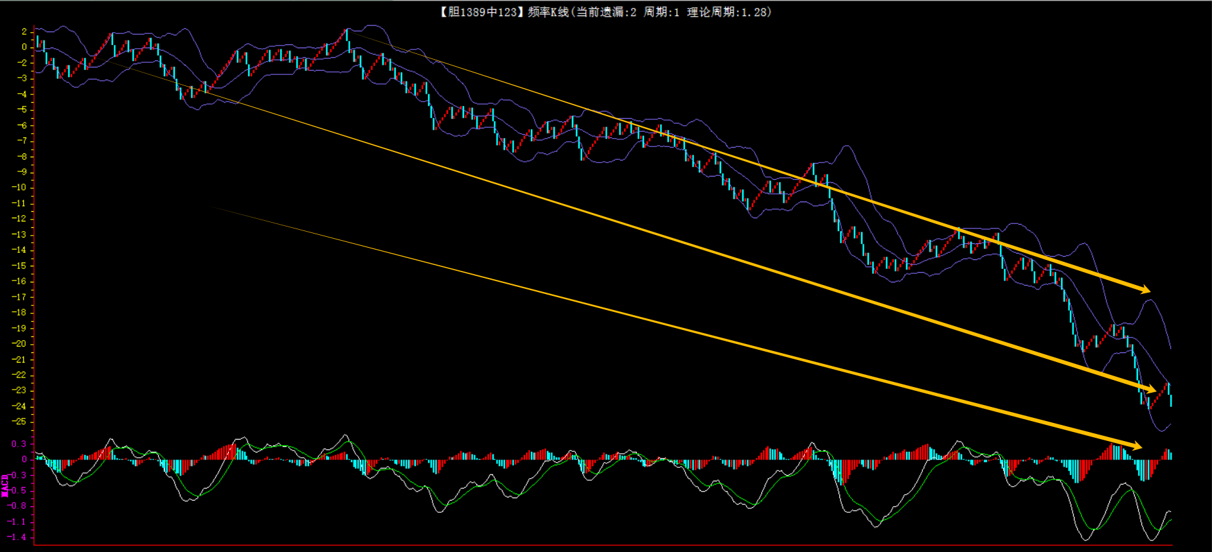Click the -1.4 label on MACD axis
The image size is (1212, 552).
pos(17,537)
